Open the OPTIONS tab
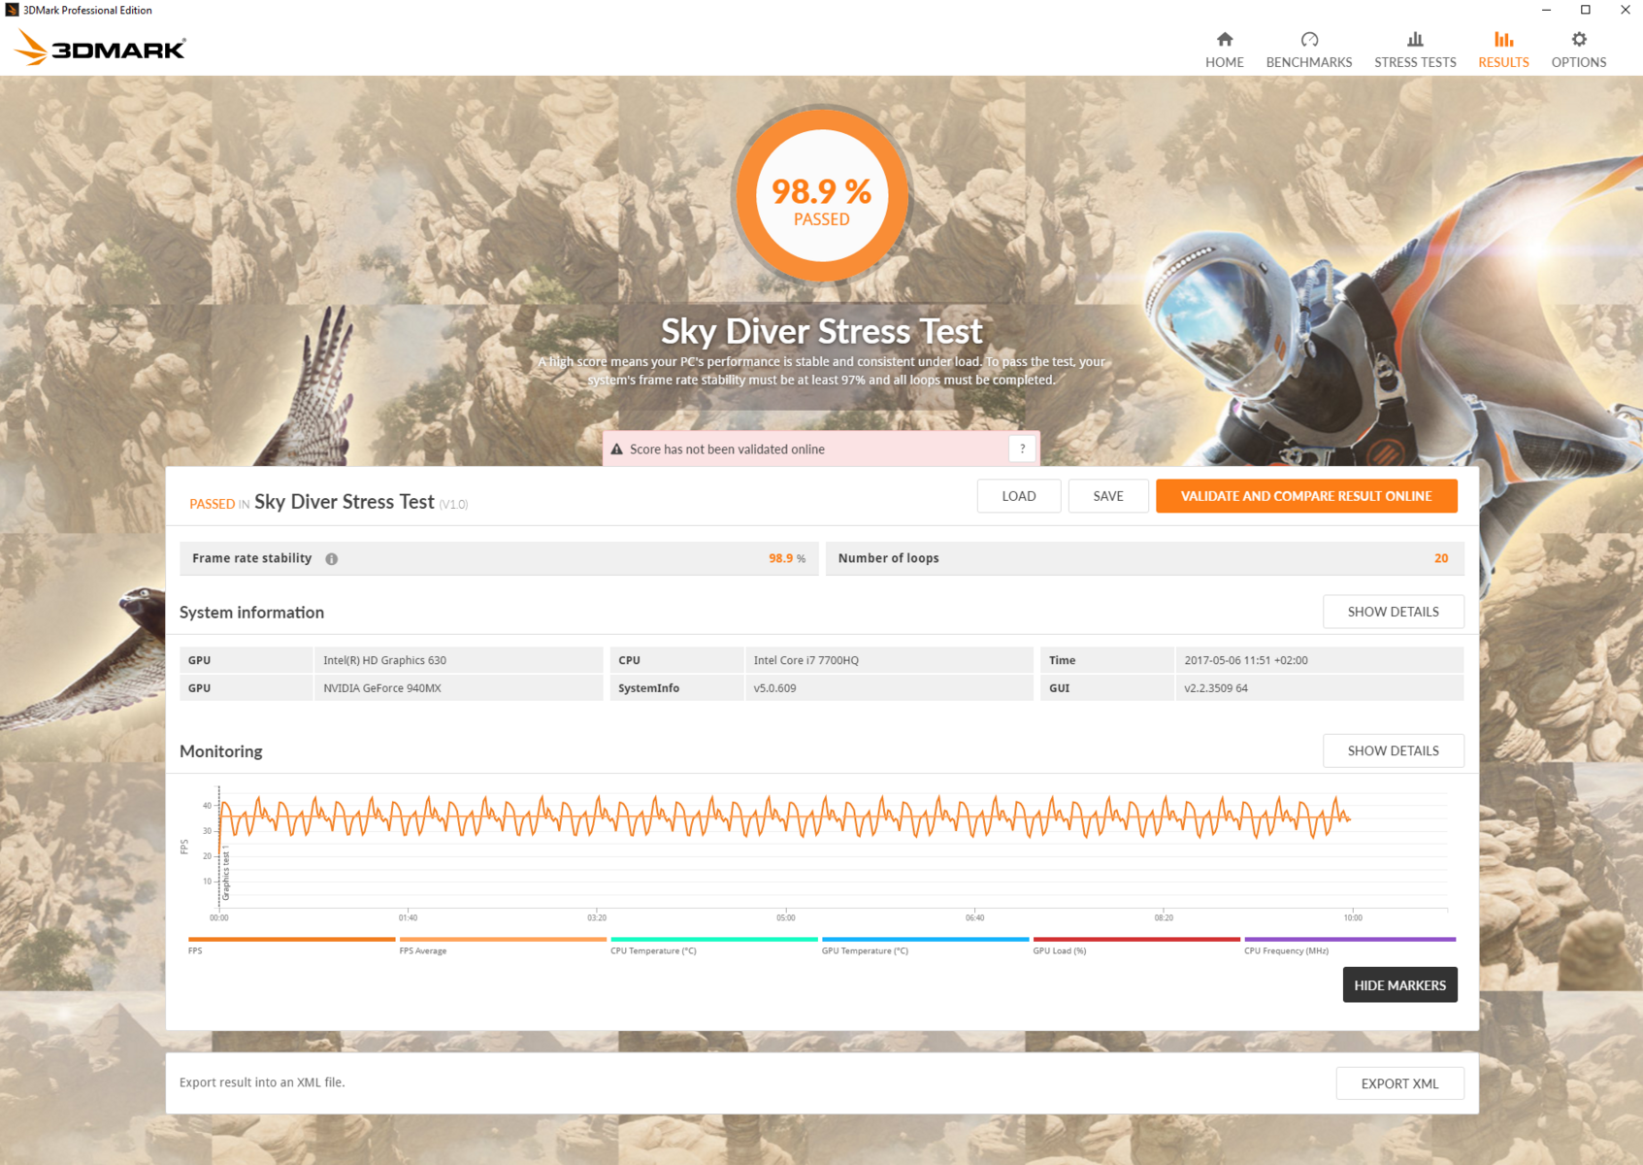Viewport: 1643px width, 1165px height. coord(1579,50)
